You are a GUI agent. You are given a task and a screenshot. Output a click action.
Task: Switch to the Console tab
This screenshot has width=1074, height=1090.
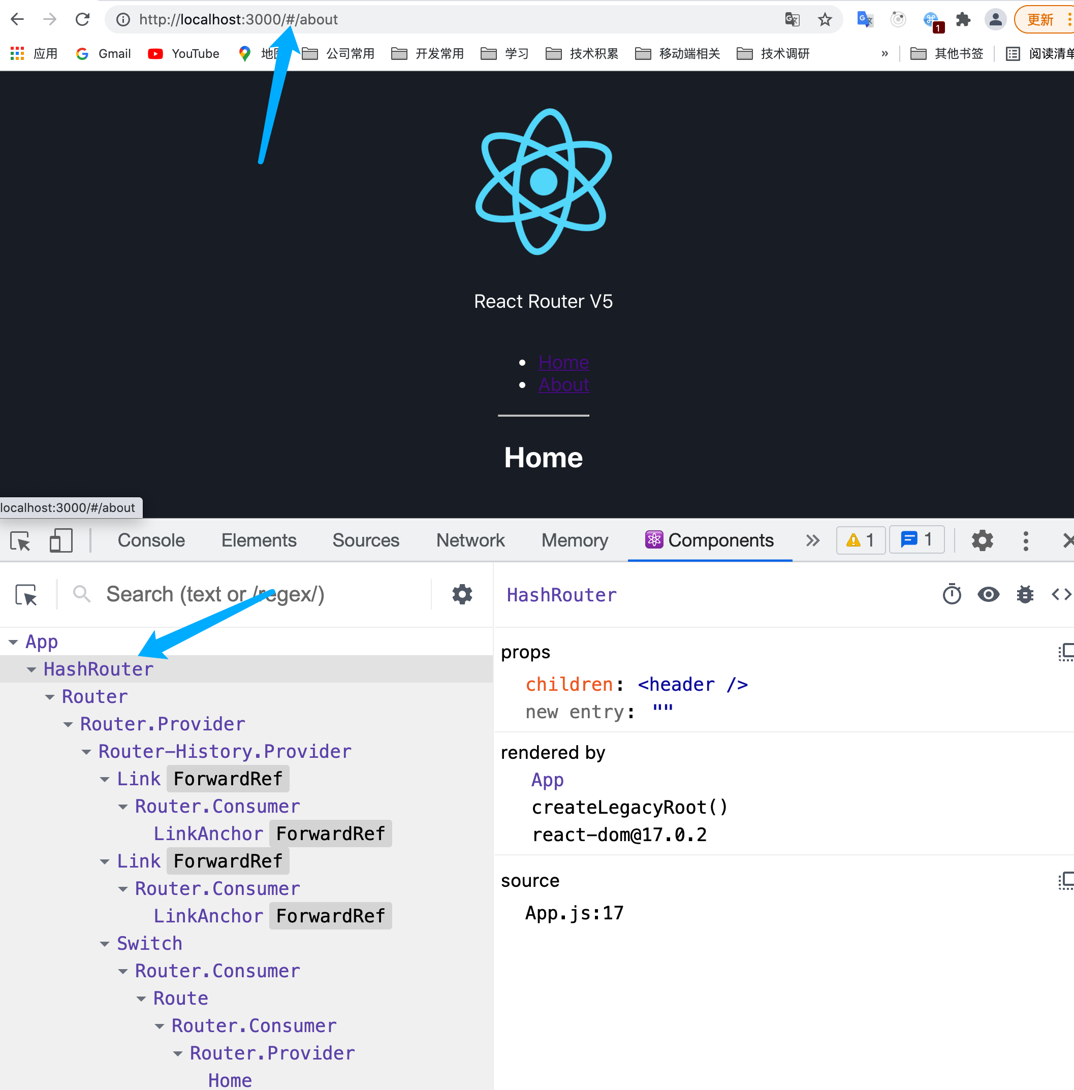151,540
